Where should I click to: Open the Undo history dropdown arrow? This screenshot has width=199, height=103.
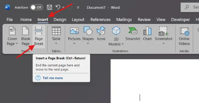63,7
